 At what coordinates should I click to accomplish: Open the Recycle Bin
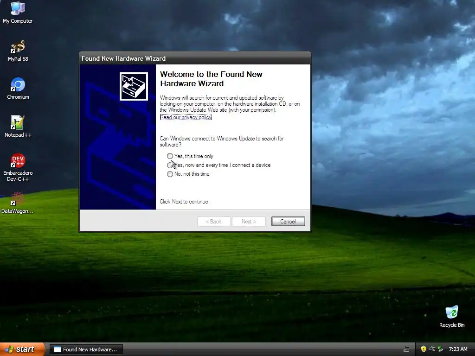(x=452, y=316)
